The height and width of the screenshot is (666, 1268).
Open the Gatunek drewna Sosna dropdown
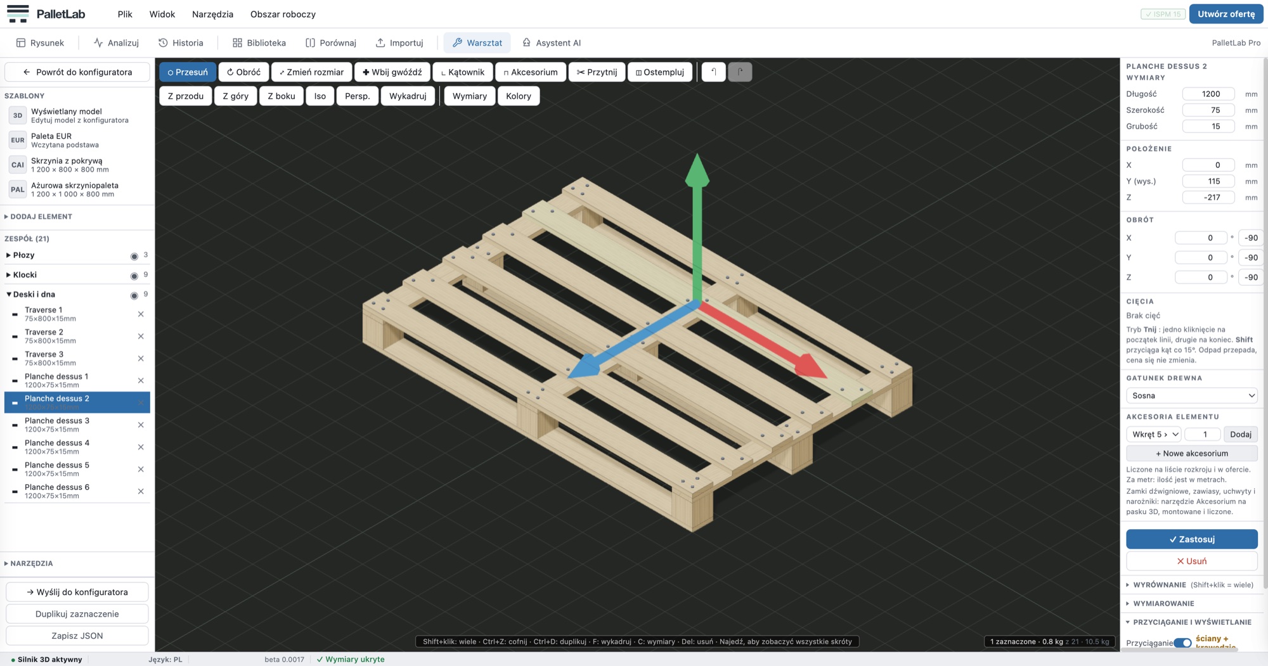1191,395
